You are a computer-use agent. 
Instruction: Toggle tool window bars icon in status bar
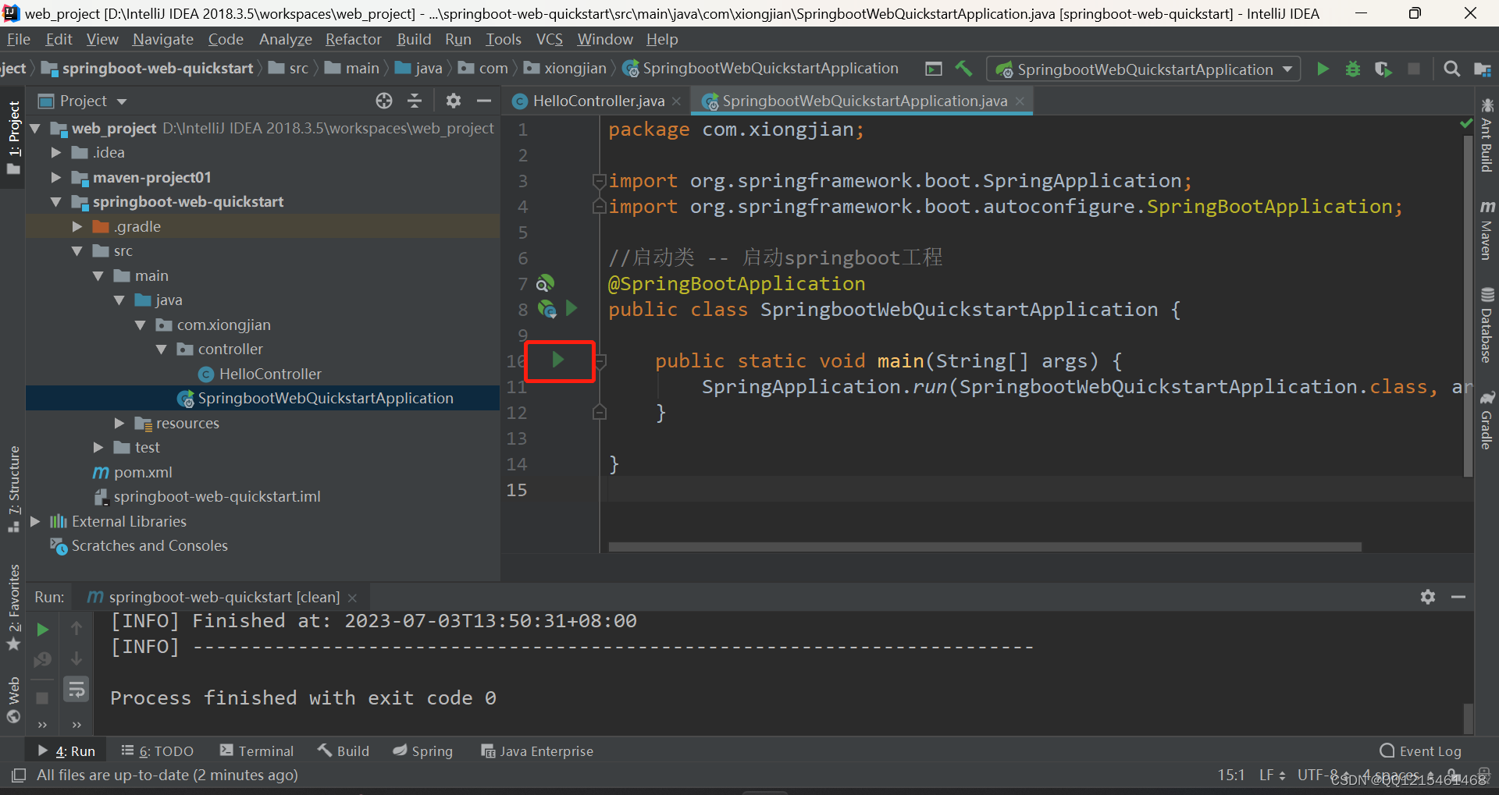19,775
